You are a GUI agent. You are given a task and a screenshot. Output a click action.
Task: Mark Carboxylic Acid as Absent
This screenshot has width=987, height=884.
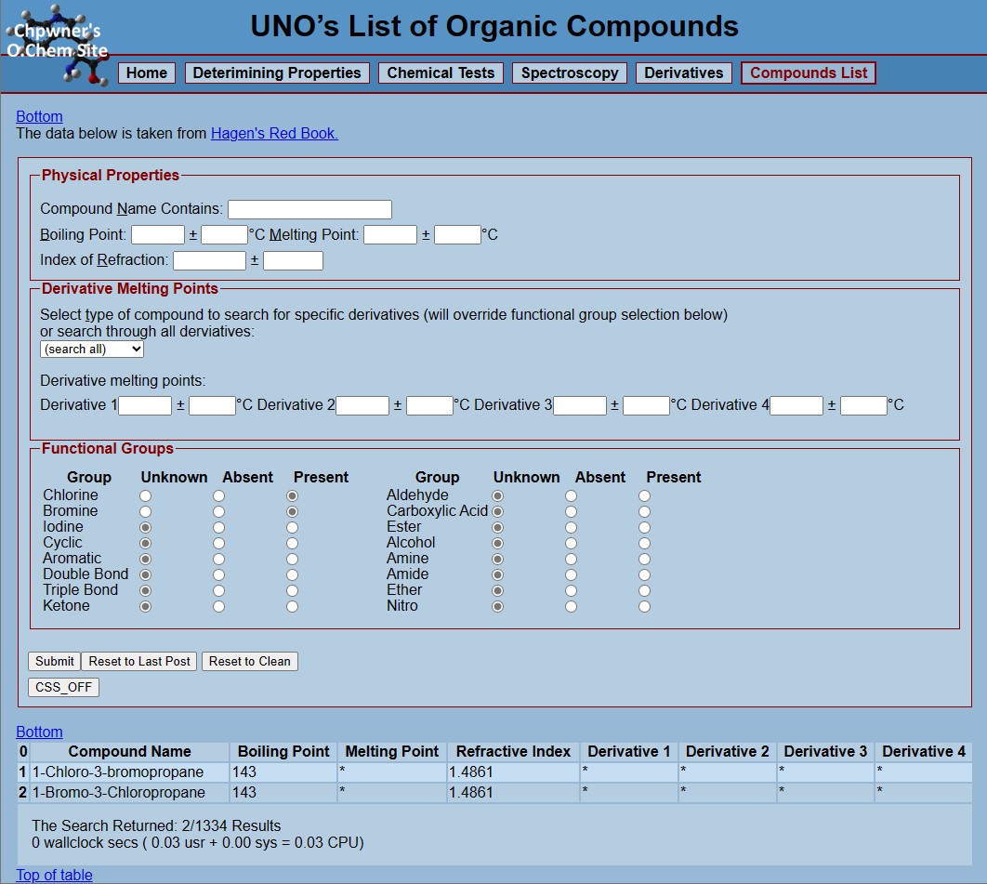coord(571,512)
